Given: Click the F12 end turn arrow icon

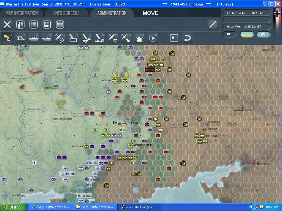Looking at the screenshot, I should click(153, 38).
